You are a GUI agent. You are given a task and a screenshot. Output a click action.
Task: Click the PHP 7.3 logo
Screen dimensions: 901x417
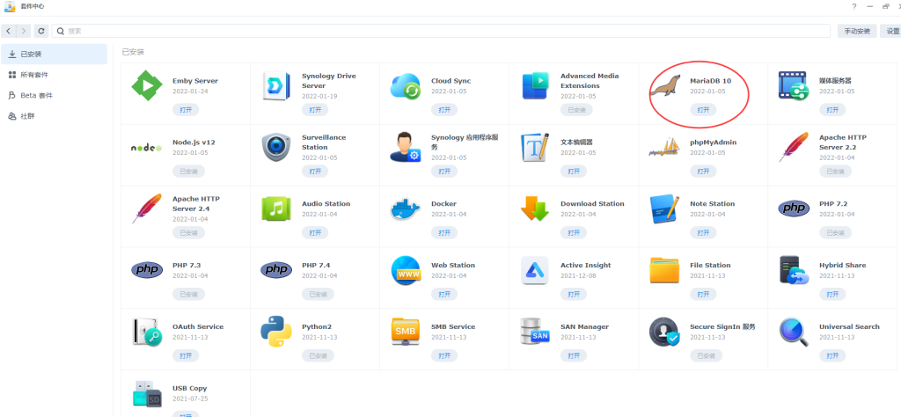tap(147, 269)
